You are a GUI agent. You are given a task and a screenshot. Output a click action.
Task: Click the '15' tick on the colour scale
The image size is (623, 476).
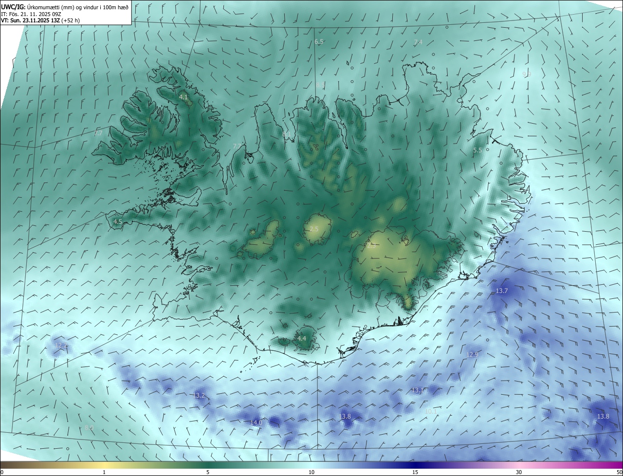coord(415,472)
